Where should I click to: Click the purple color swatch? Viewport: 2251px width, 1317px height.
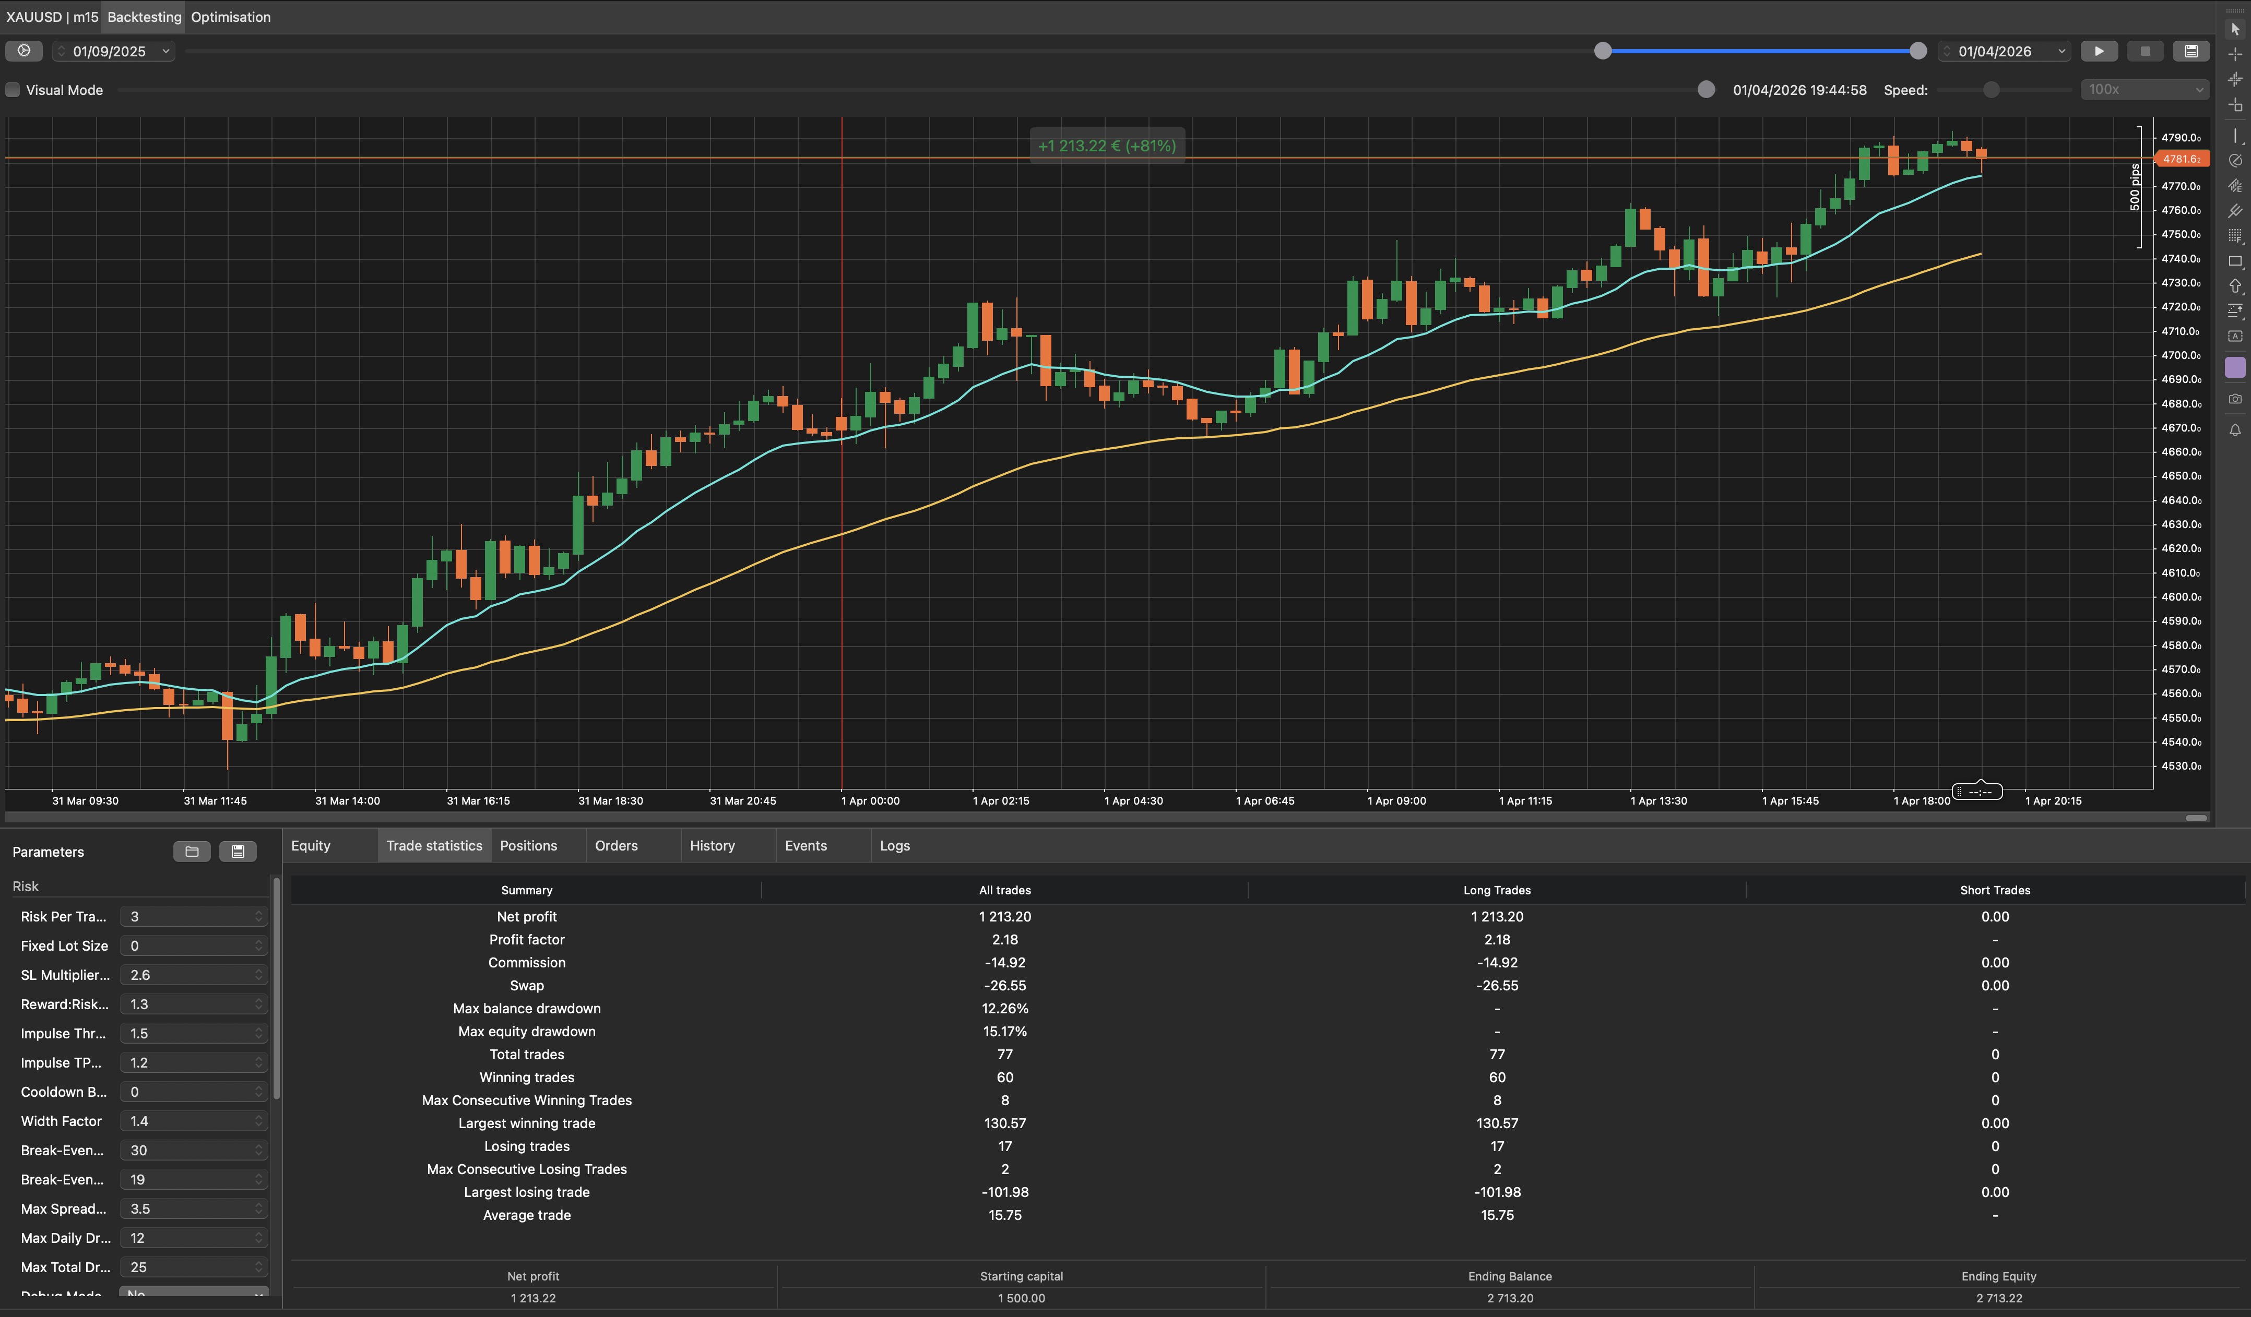[2236, 366]
